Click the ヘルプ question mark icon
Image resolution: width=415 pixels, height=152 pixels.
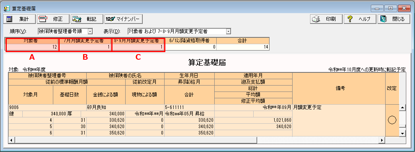tap(350, 19)
